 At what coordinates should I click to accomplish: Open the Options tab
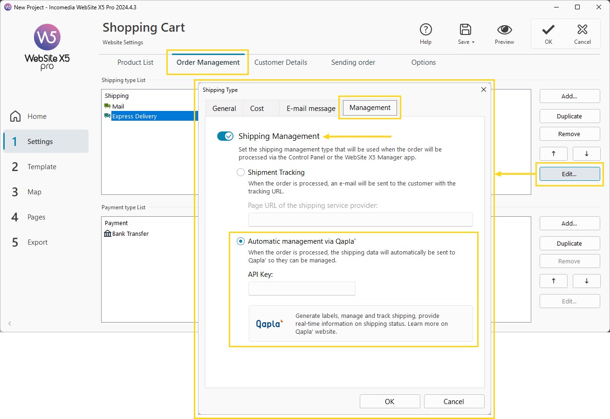[x=424, y=62]
